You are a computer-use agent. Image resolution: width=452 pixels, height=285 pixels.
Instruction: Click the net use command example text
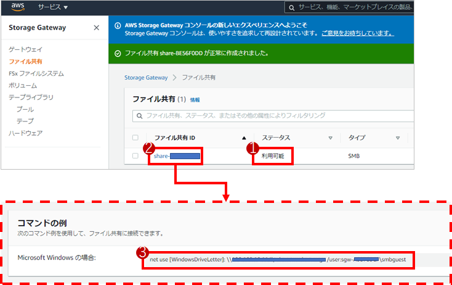[278, 260]
